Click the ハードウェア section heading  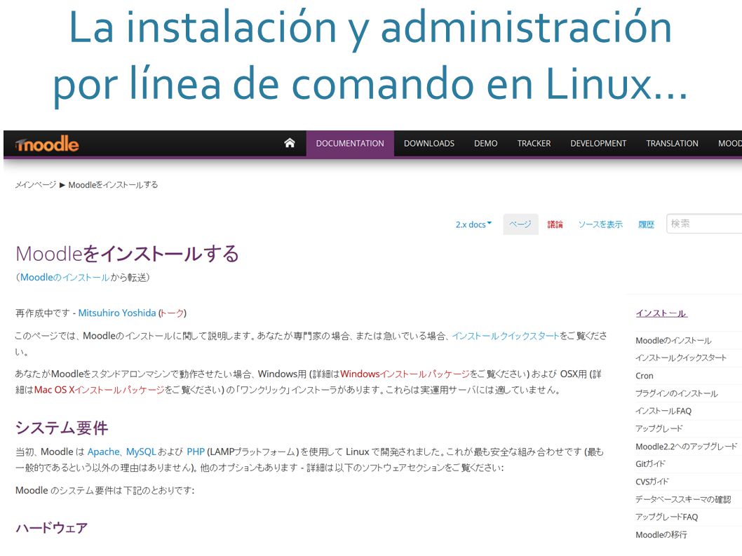[x=52, y=528]
